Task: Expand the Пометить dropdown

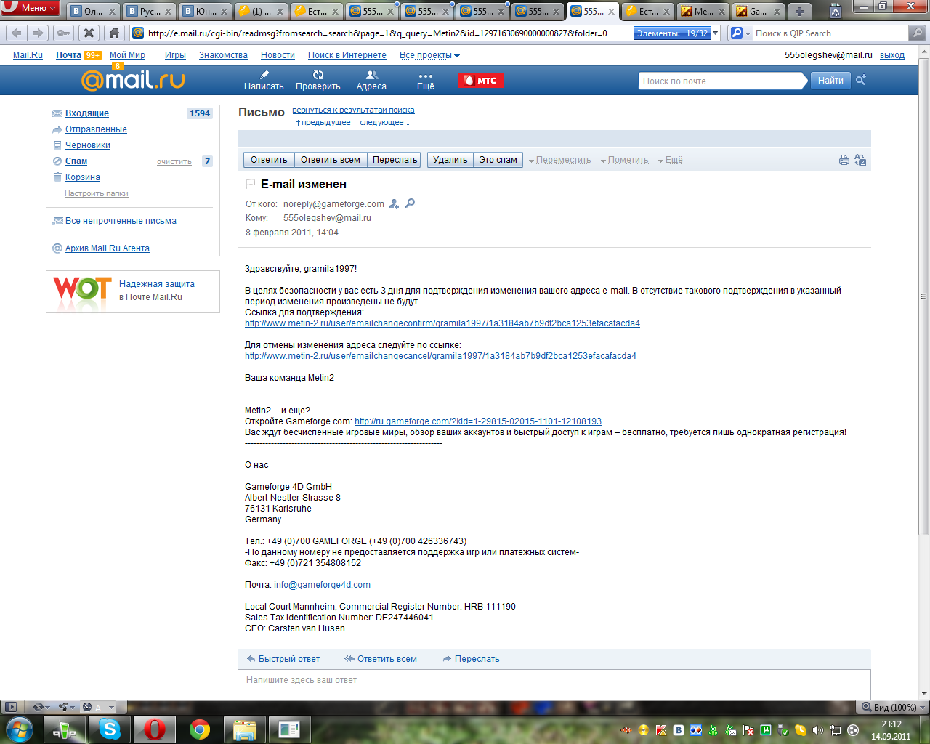Action: [x=624, y=160]
